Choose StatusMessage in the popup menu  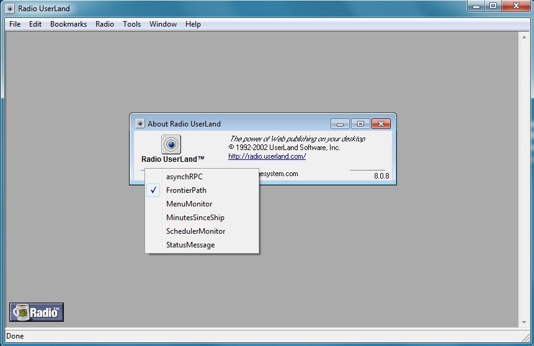202,244
